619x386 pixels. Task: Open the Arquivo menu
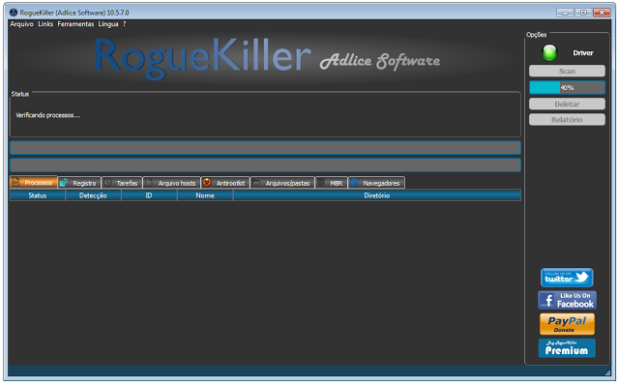(x=21, y=24)
